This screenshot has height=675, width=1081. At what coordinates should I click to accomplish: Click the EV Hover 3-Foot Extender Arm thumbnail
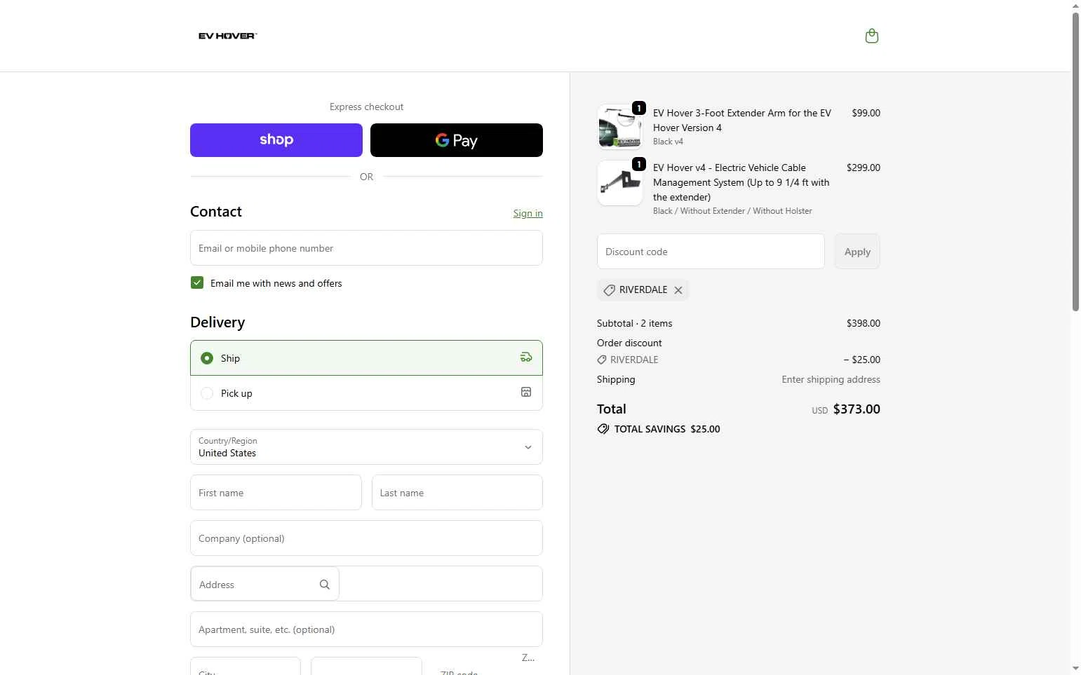click(619, 127)
